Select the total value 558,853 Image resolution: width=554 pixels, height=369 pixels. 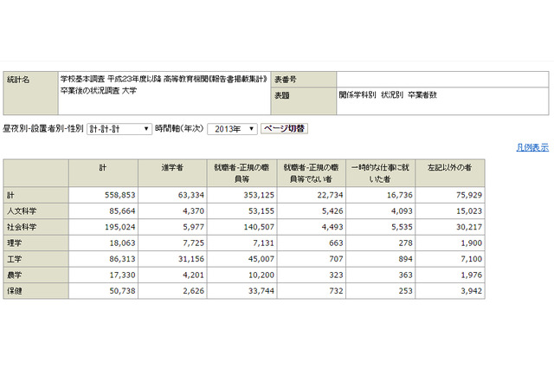tap(119, 195)
